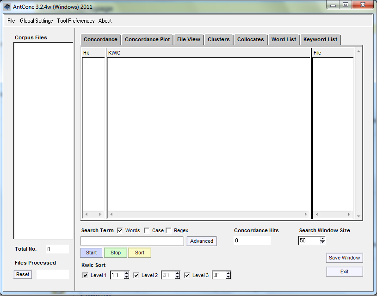The image size is (377, 296).
Task: Click the horizontal KWIC scrollbar
Action: 208,214
